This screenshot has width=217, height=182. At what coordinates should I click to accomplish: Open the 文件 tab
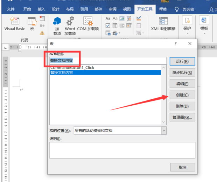pyautogui.click(x=10, y=9)
